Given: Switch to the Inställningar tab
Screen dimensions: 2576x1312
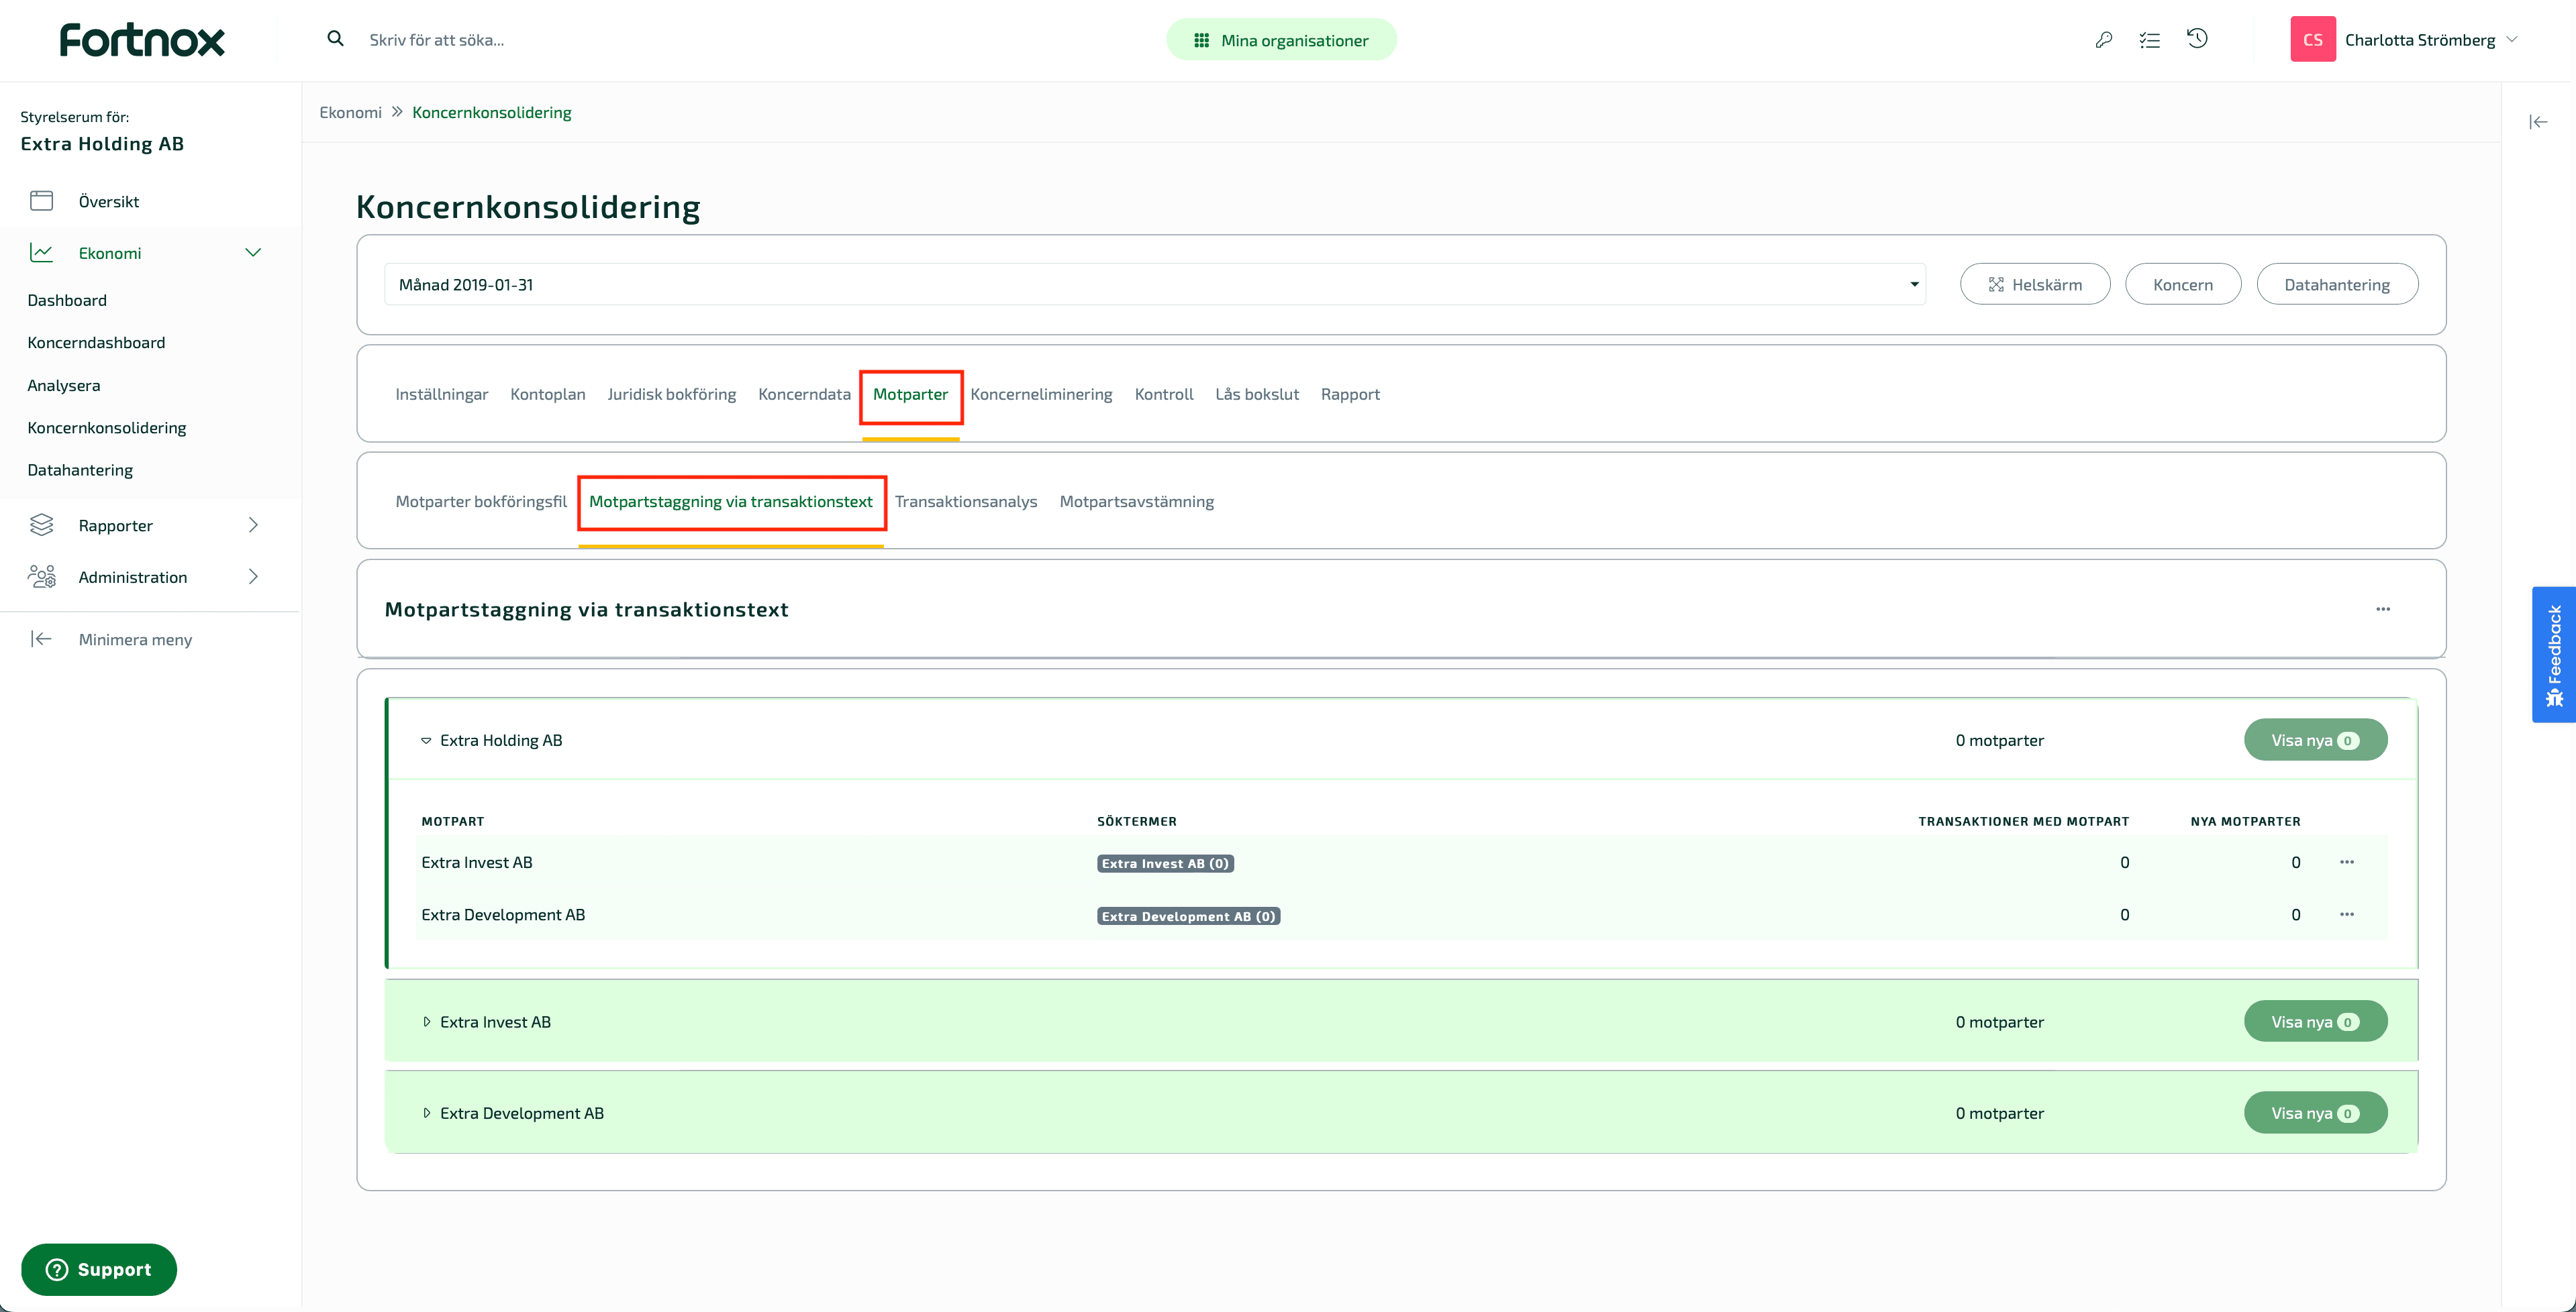Looking at the screenshot, I should [441, 394].
